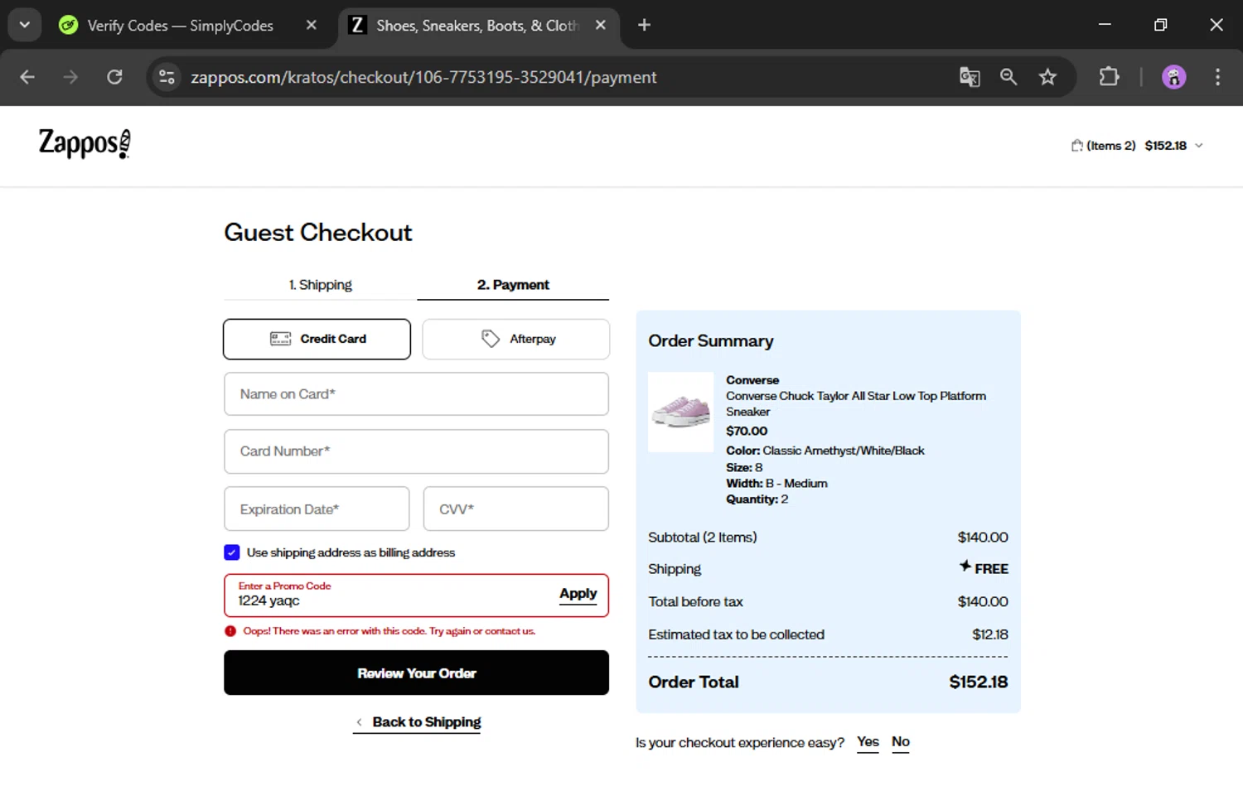The image size is (1243, 786).
Task: Open the Chrome three-dot menu
Action: pos(1216,77)
